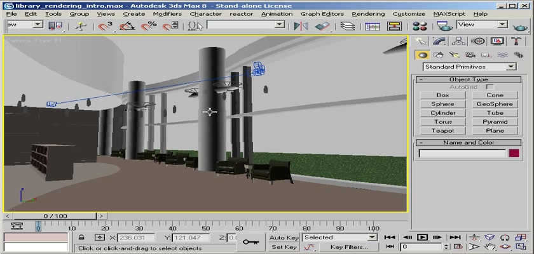The width and height of the screenshot is (534, 254).
Task: Open the Rendering menu
Action: click(x=368, y=13)
